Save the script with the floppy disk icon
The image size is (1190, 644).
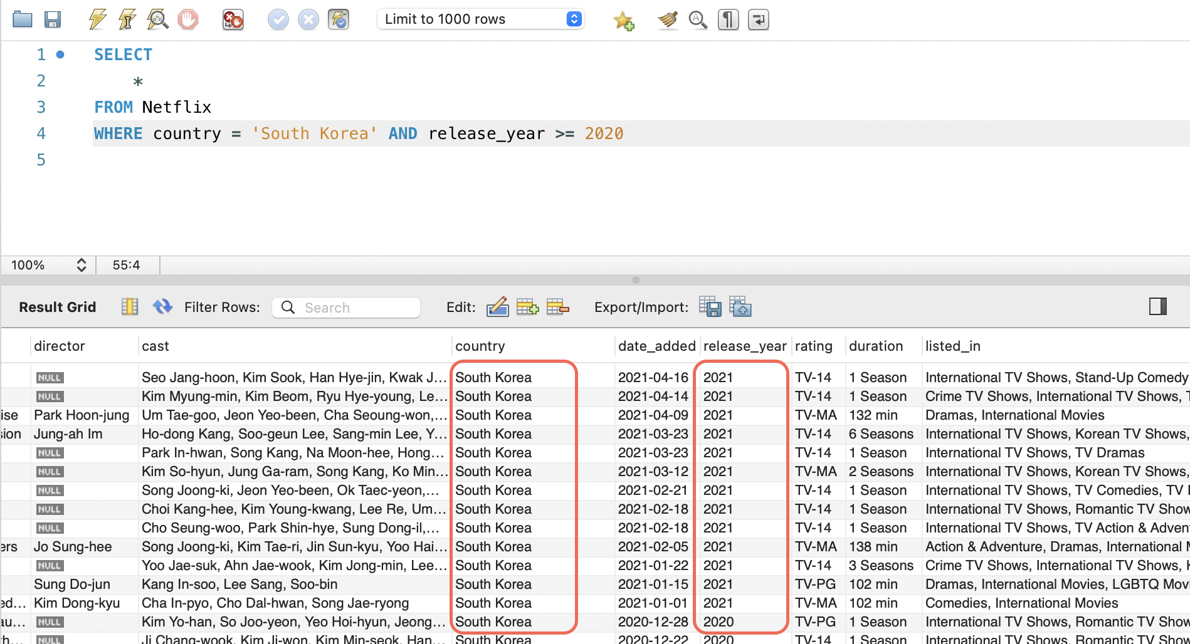[53, 19]
